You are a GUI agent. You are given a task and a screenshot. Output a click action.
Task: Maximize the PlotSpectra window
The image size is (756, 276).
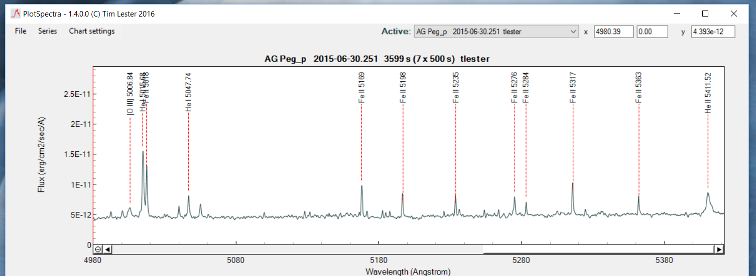coord(705,14)
